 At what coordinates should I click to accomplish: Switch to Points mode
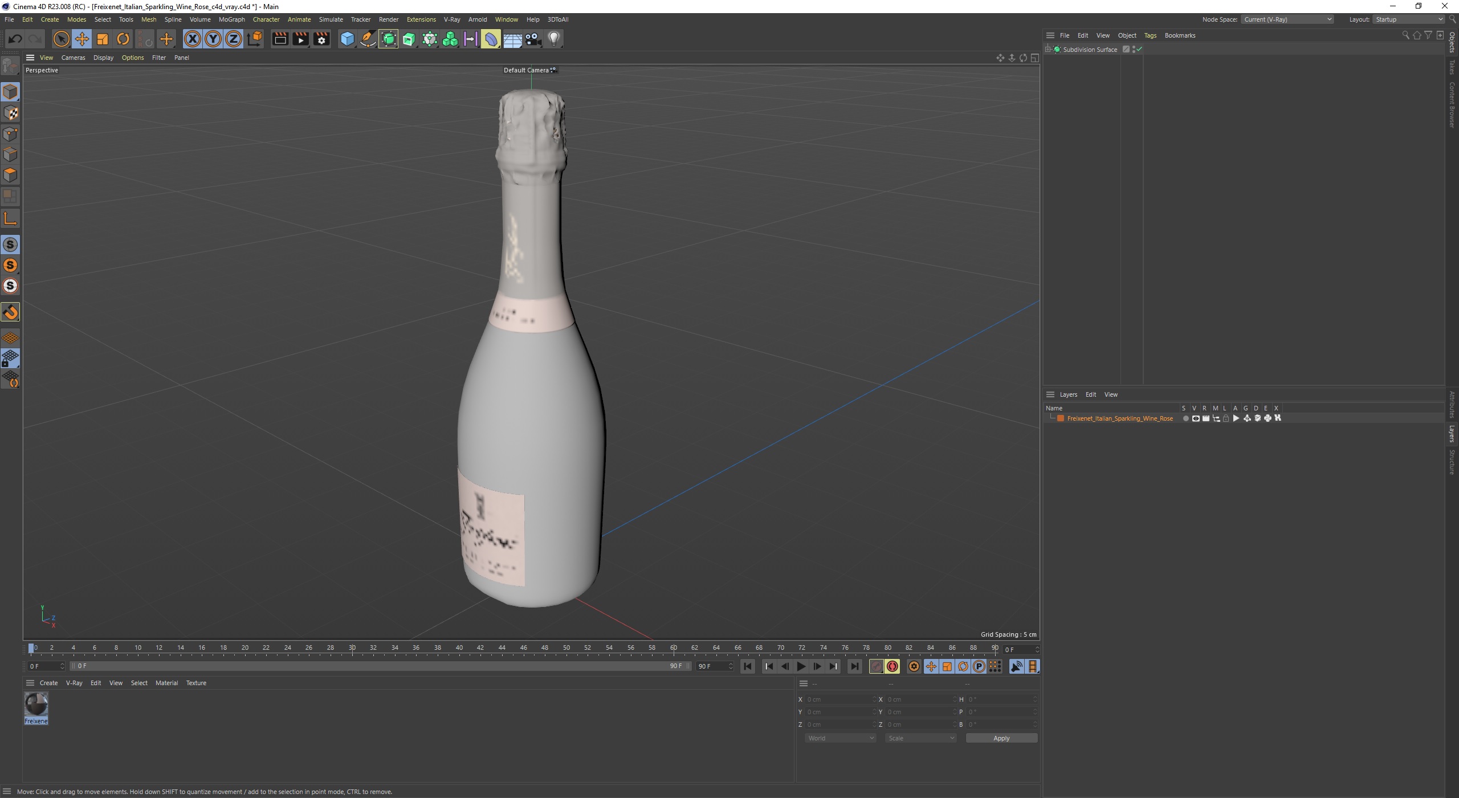10,134
